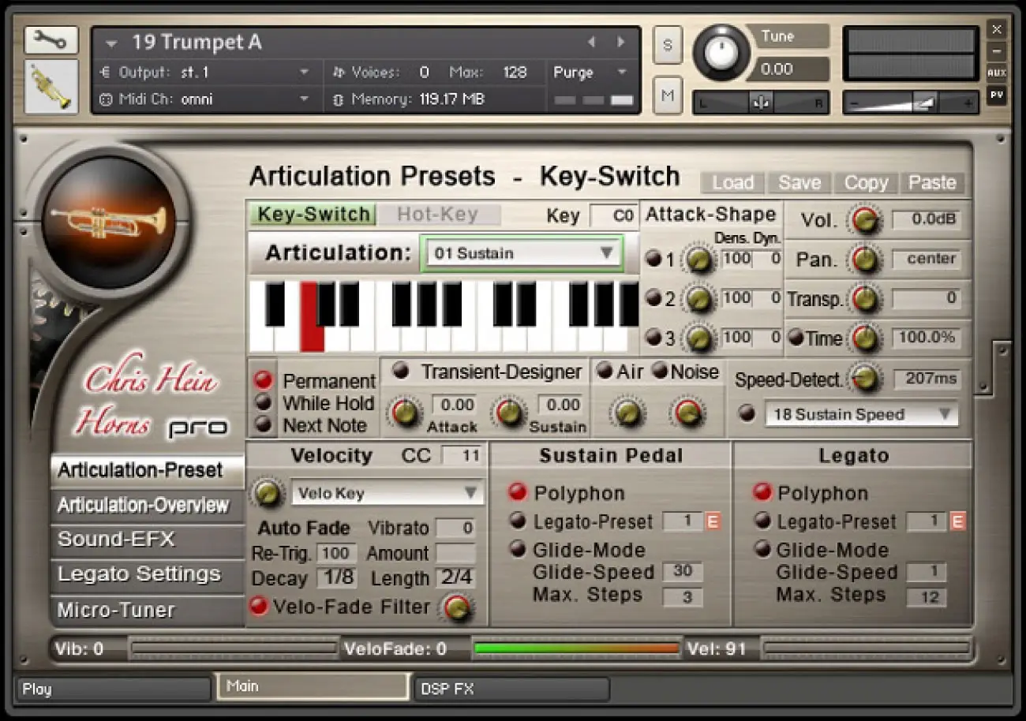This screenshot has height=721, width=1026.
Task: Open the 18 Sustain Speed dropdown
Action: [x=862, y=415]
